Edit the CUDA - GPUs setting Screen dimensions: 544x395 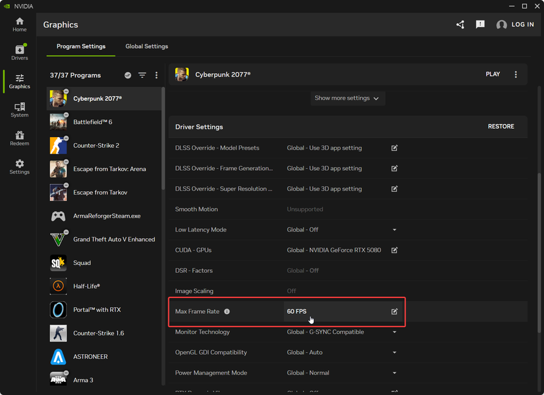pyautogui.click(x=394, y=251)
